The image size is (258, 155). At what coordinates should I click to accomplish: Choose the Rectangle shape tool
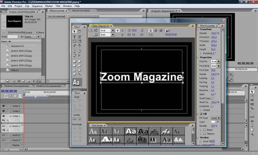tap(74, 61)
